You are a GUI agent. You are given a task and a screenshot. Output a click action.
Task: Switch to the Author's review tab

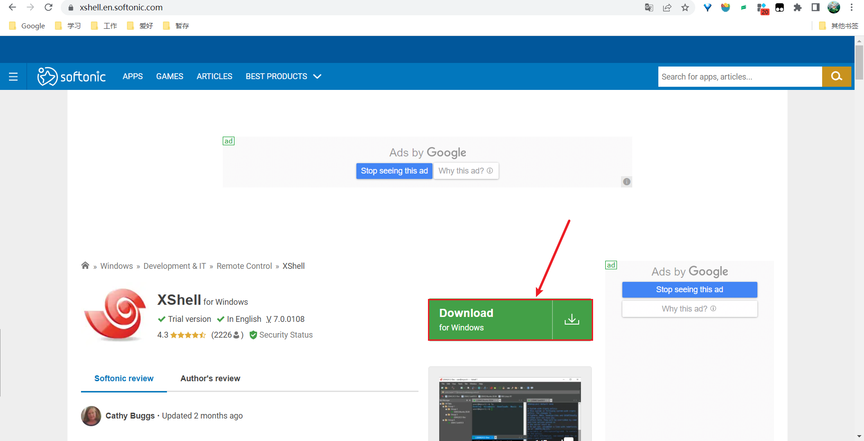click(210, 379)
